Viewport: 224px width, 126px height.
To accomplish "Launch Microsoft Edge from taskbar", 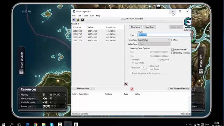I will click(x=28, y=125).
